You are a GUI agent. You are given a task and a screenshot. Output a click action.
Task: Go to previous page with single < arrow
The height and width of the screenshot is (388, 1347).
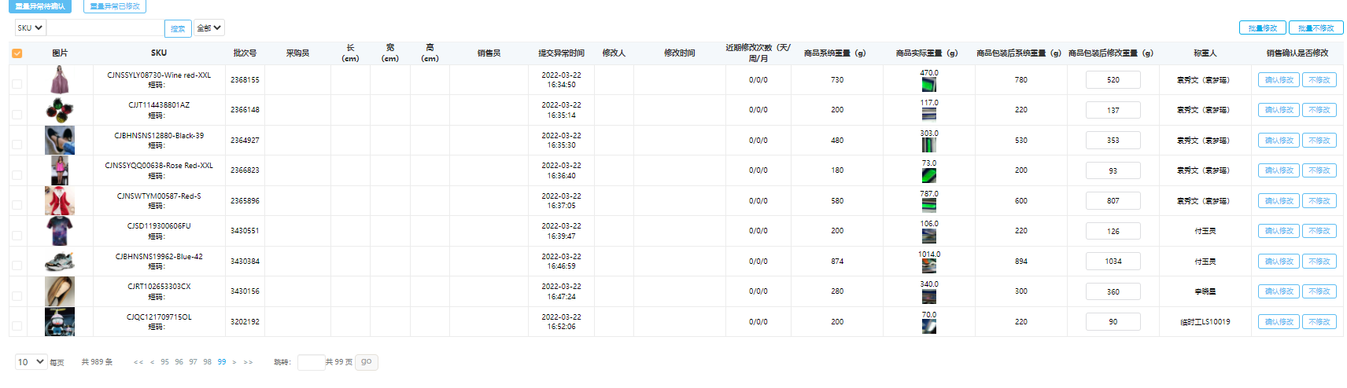(152, 362)
